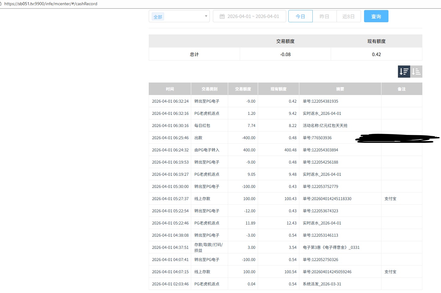Click the browser URL address text

(x=51, y=4)
